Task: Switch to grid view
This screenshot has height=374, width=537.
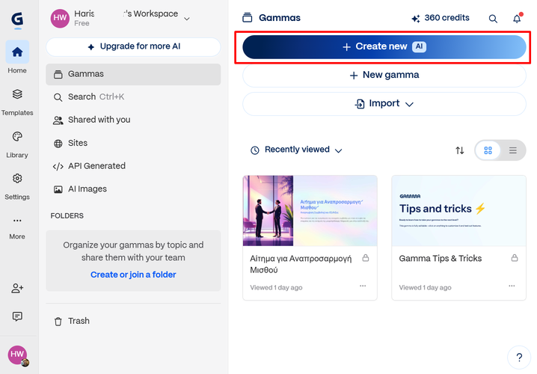Action: click(488, 150)
